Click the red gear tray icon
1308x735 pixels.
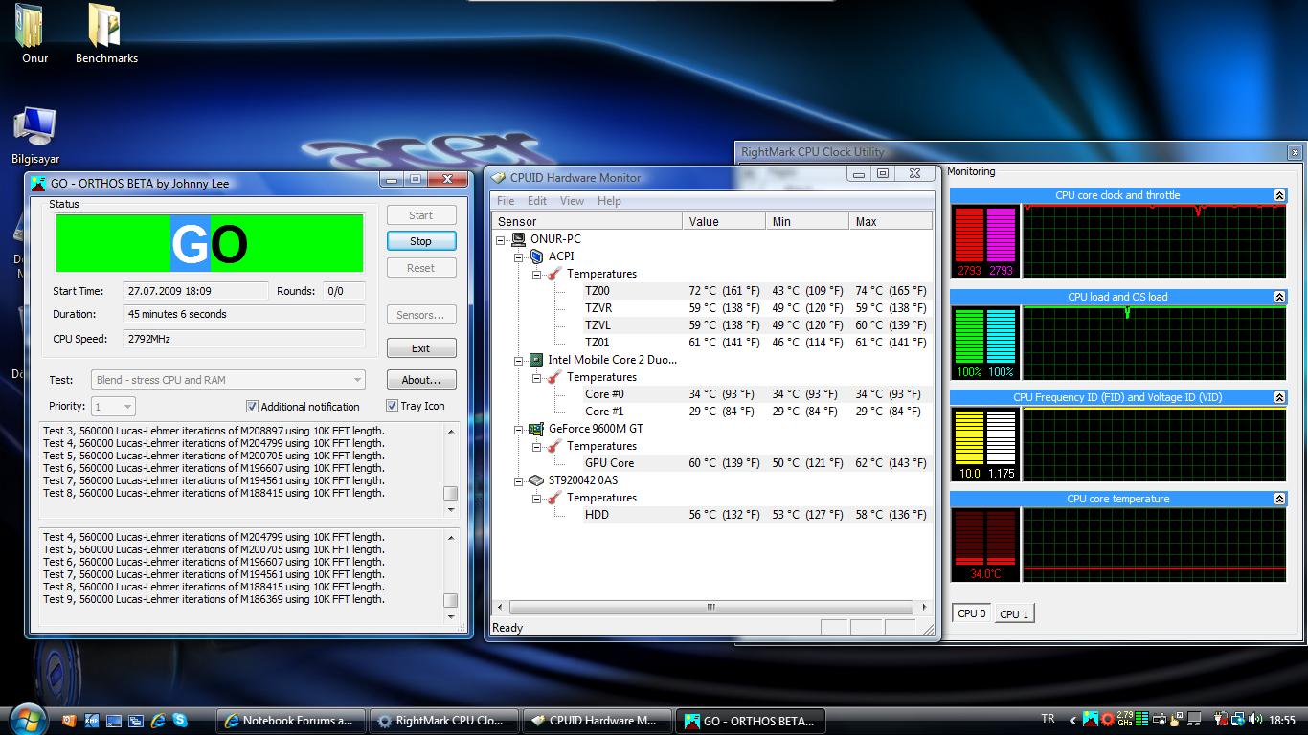click(1108, 720)
